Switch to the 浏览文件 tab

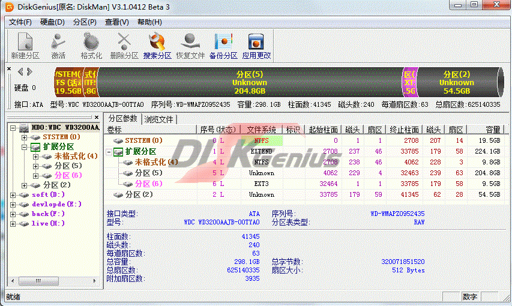pos(158,119)
